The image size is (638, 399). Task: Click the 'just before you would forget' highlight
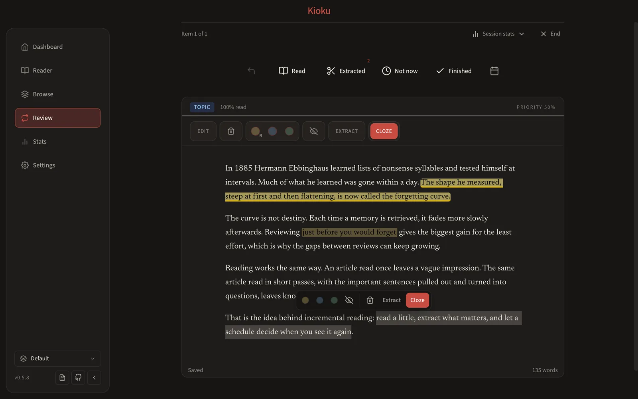349,232
